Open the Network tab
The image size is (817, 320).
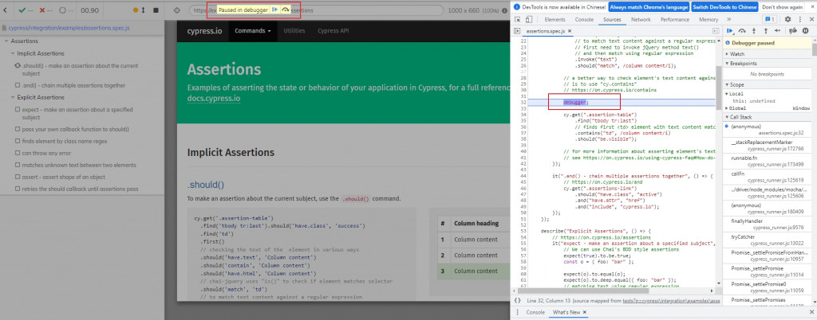[641, 20]
